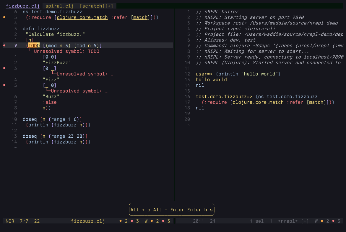
Task: Click the nil result on line 18
Action: click(200, 108)
